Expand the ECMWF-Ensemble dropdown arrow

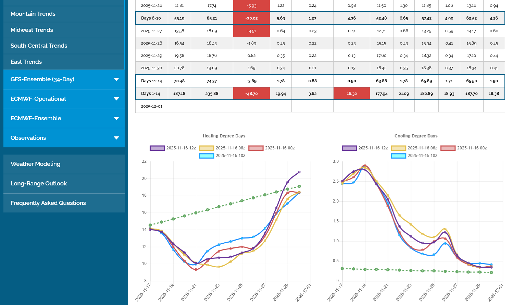(116, 119)
